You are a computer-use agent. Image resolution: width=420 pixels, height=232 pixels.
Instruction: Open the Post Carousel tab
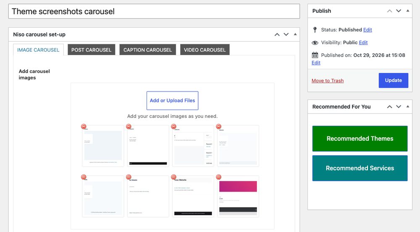coord(91,50)
